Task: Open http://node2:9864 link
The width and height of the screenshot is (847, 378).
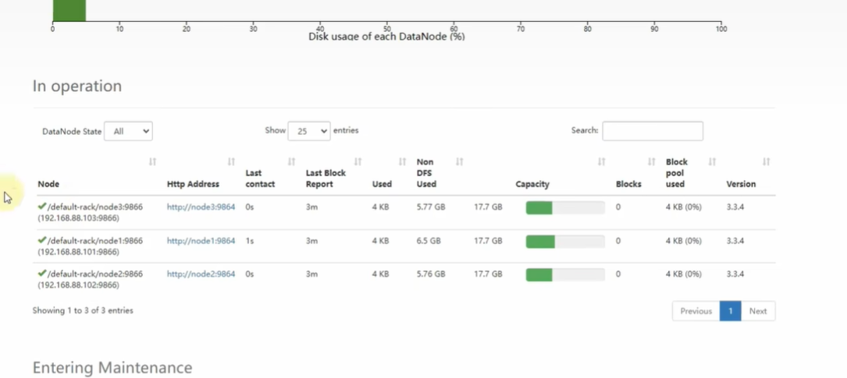Action: click(201, 274)
